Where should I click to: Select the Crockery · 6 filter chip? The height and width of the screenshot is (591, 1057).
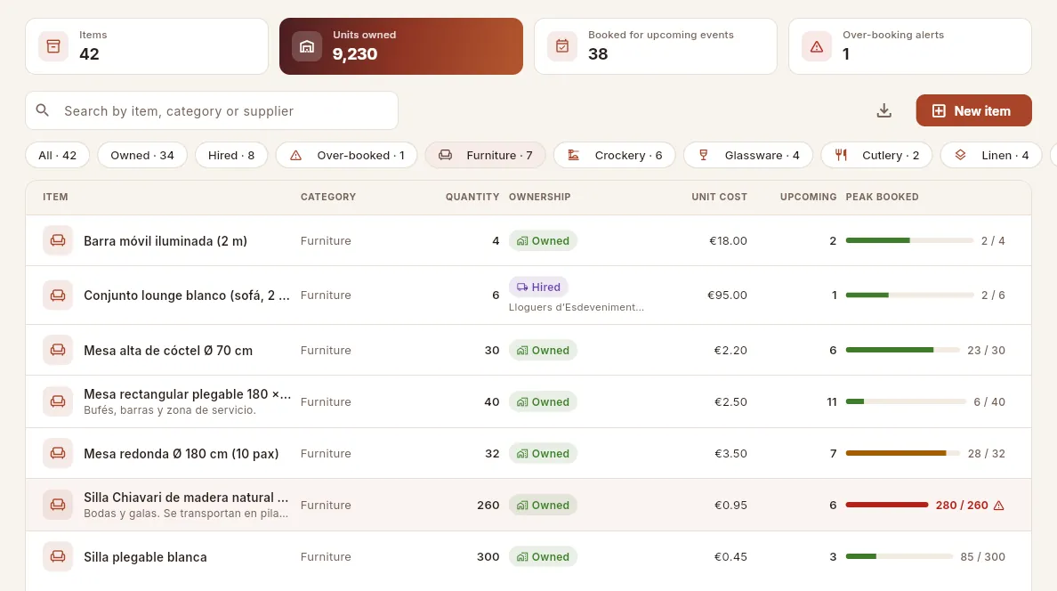tap(614, 155)
